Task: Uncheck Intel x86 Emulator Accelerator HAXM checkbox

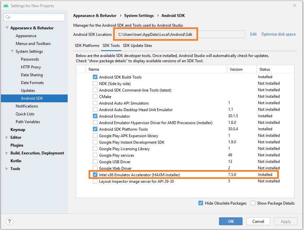Action: pos(95,175)
